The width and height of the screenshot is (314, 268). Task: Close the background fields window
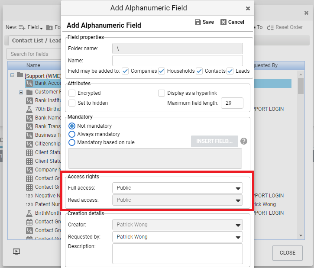[306, 13]
